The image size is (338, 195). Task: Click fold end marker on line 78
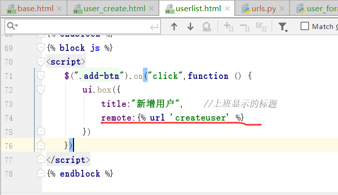pyautogui.click(x=41, y=173)
